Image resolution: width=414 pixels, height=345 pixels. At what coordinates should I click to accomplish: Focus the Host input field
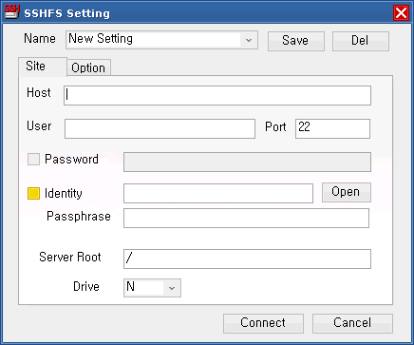(x=217, y=95)
